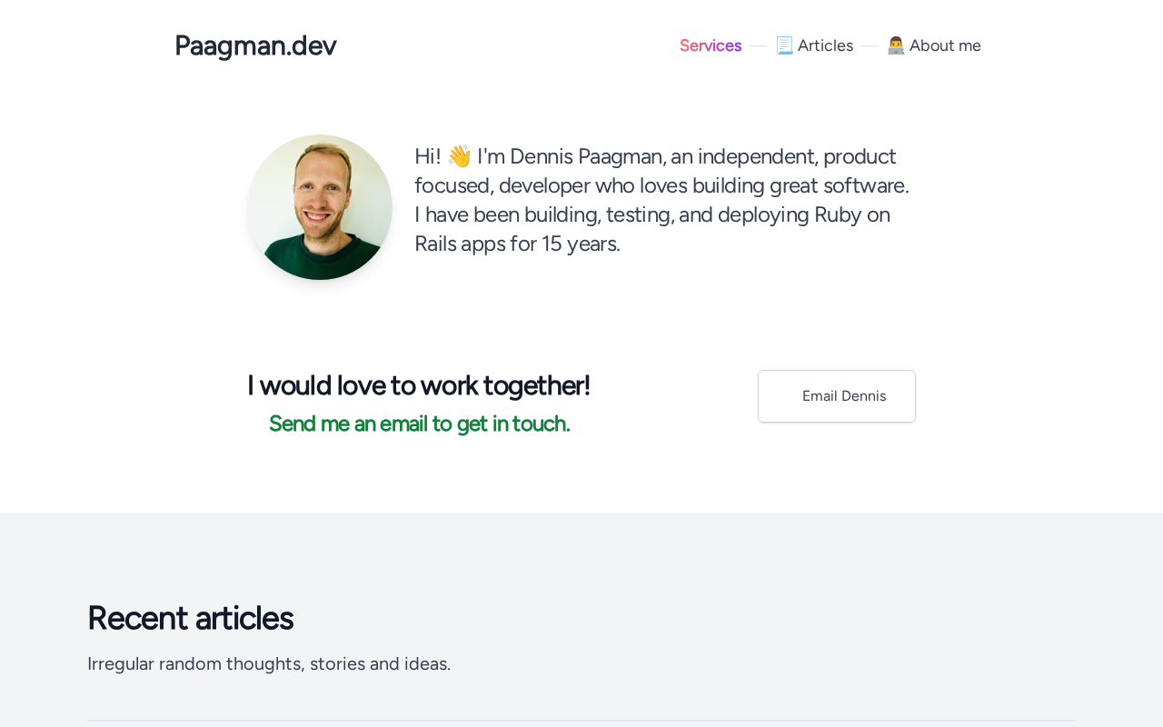The width and height of the screenshot is (1163, 727).
Task: Click Dennis's round profile photo
Action: [x=320, y=207]
